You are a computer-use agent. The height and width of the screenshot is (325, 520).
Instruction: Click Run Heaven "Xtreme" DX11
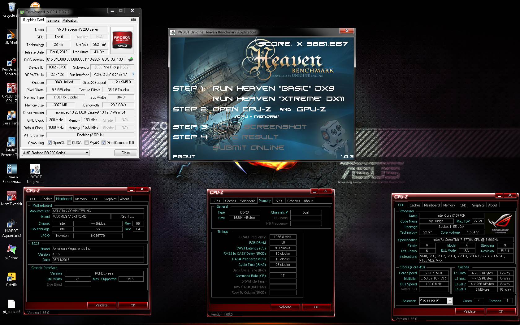point(279,99)
